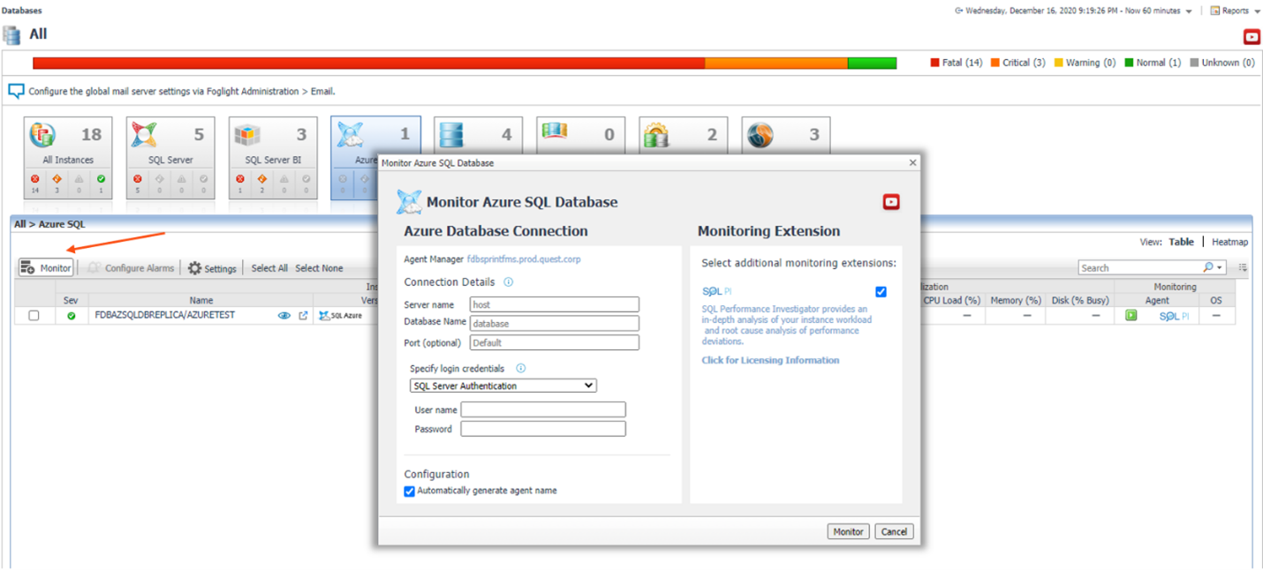
Task: Click the FDBAZSQLDBREPLICA/AZURETEST instance name
Action: click(164, 315)
